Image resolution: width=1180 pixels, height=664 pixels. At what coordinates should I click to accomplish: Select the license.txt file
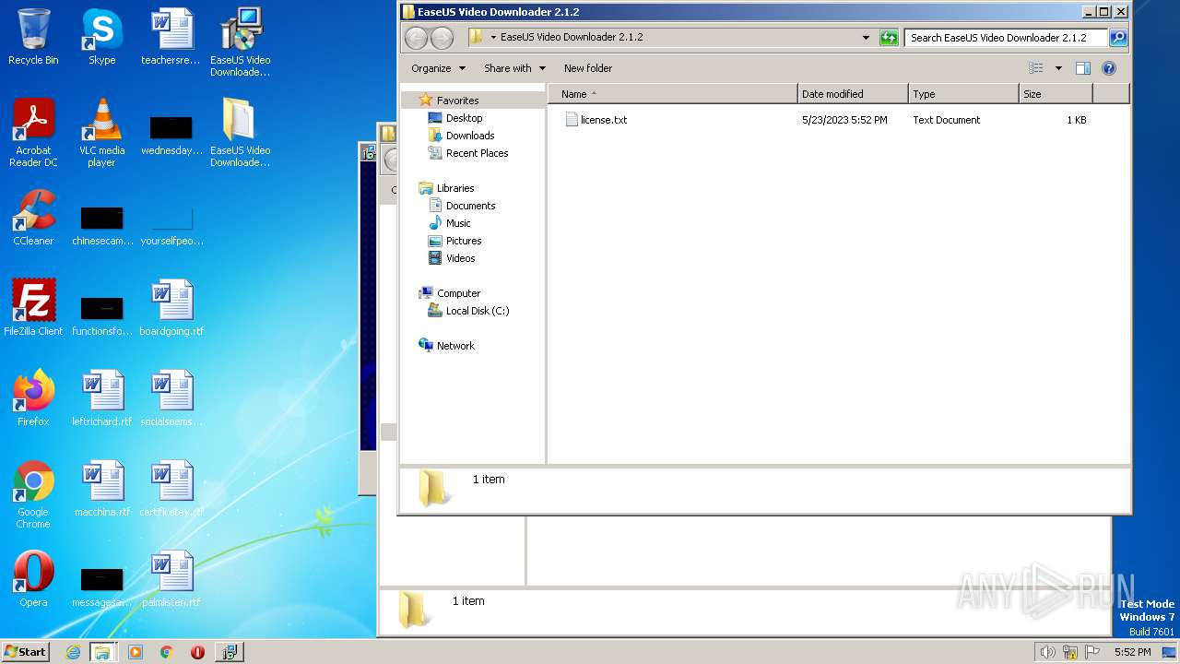pyautogui.click(x=596, y=120)
